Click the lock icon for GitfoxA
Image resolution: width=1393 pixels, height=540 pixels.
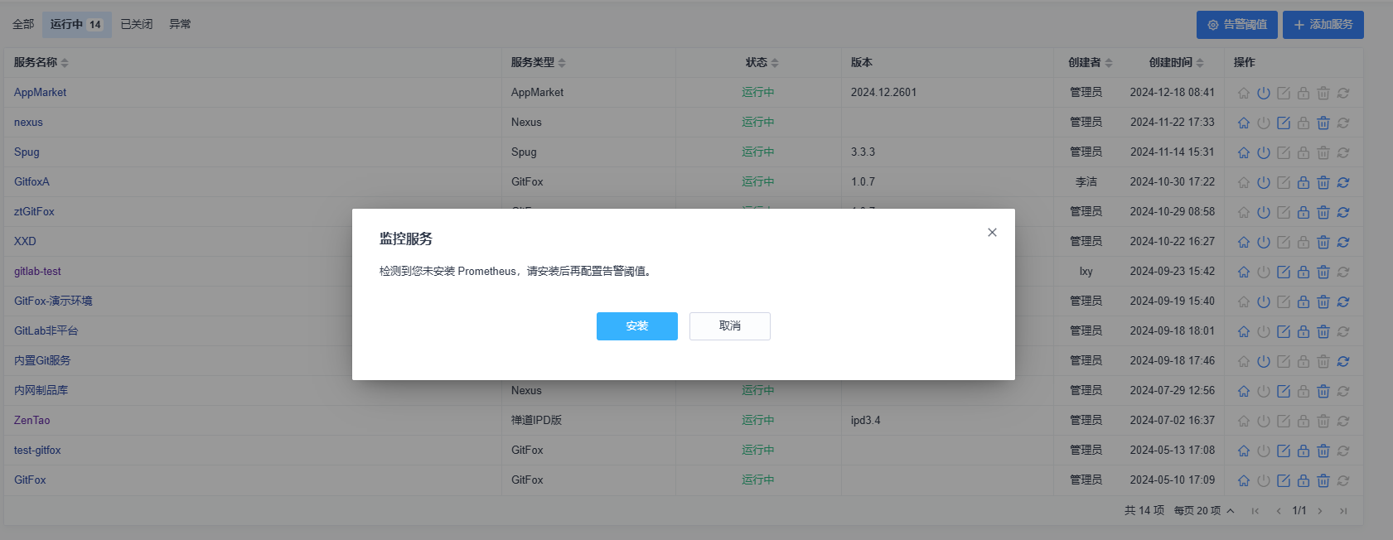(x=1303, y=182)
